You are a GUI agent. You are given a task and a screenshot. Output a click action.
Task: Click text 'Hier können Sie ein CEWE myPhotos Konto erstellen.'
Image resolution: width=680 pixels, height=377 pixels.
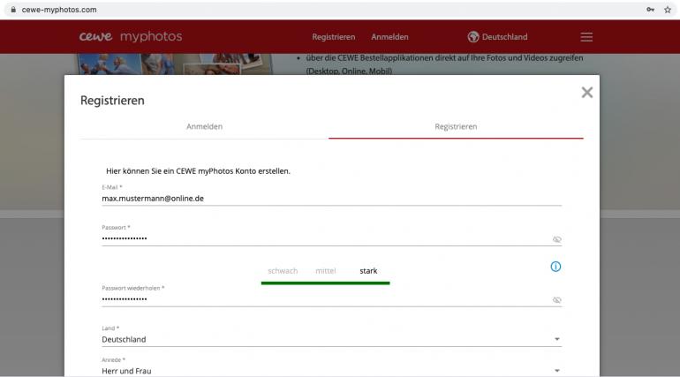pyautogui.click(x=198, y=171)
